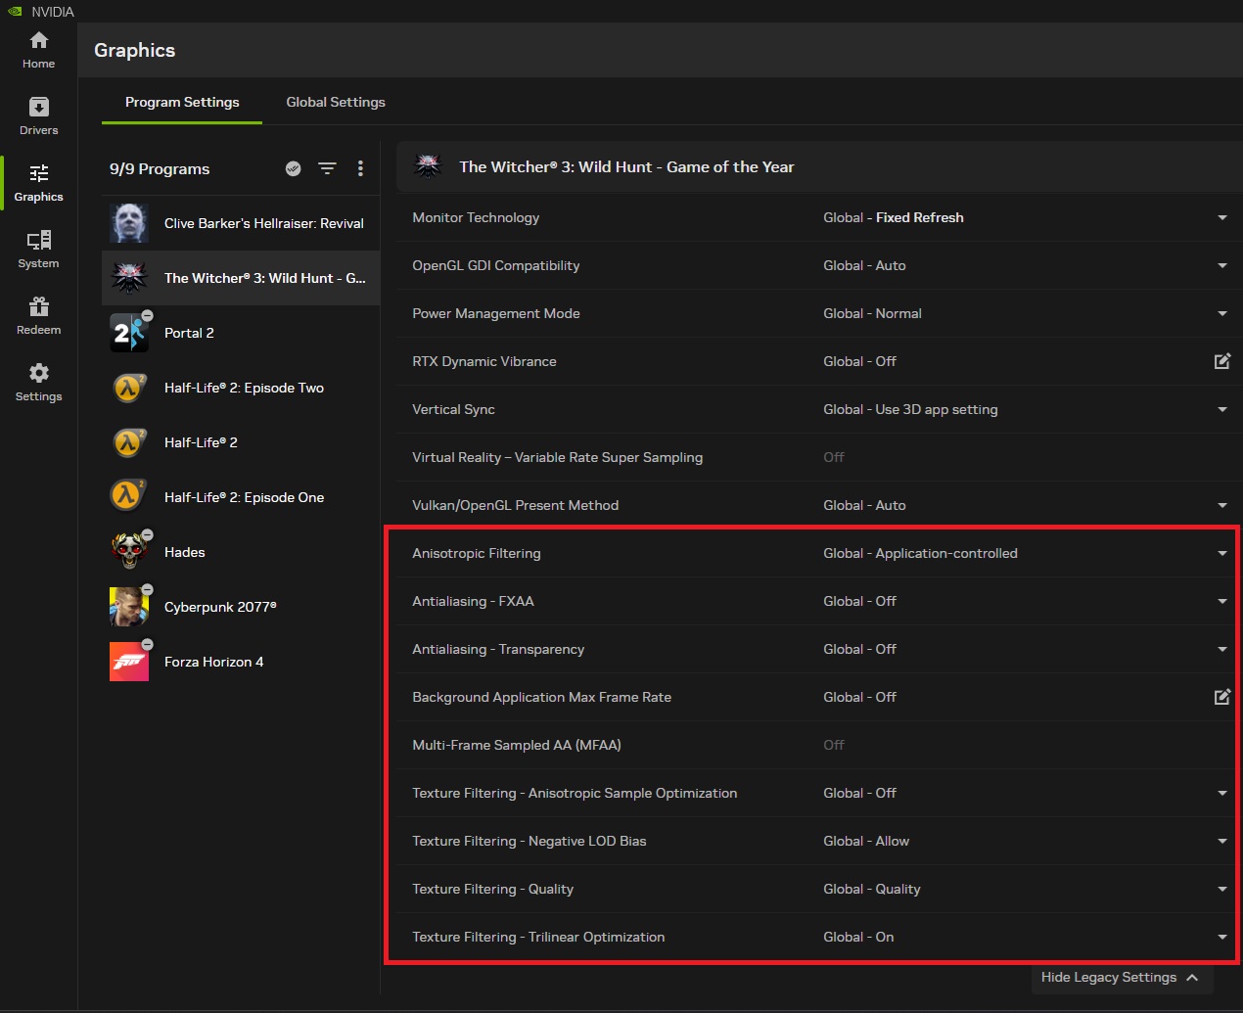
Task: Edit Background Application Max Frame Rate icon
Action: (x=1222, y=697)
